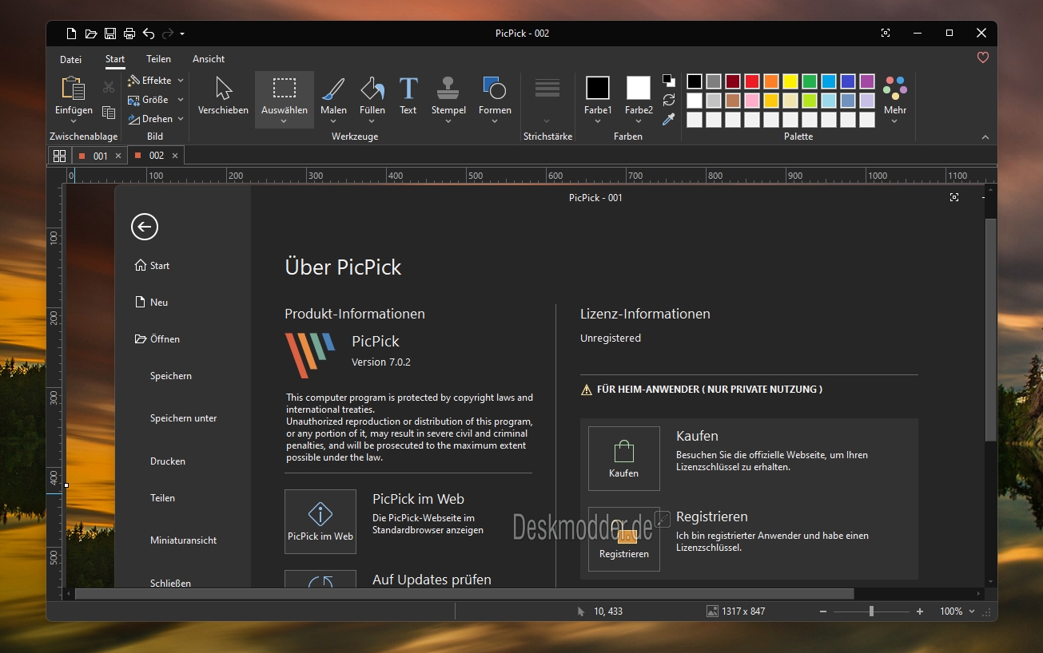Viewport: 1043px width, 653px height.
Task: Reset to default black and white colors icon
Action: click(669, 81)
